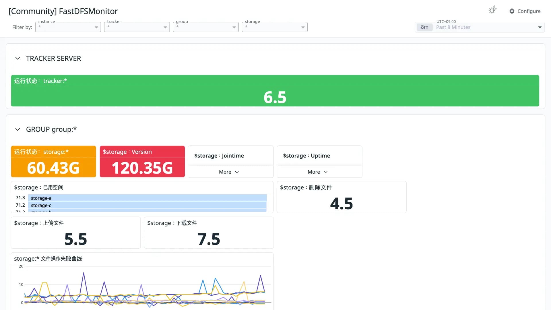Click the storage:* 文件操作失败曲线 chart title
Viewport: 551px width, 310px height.
click(48, 259)
